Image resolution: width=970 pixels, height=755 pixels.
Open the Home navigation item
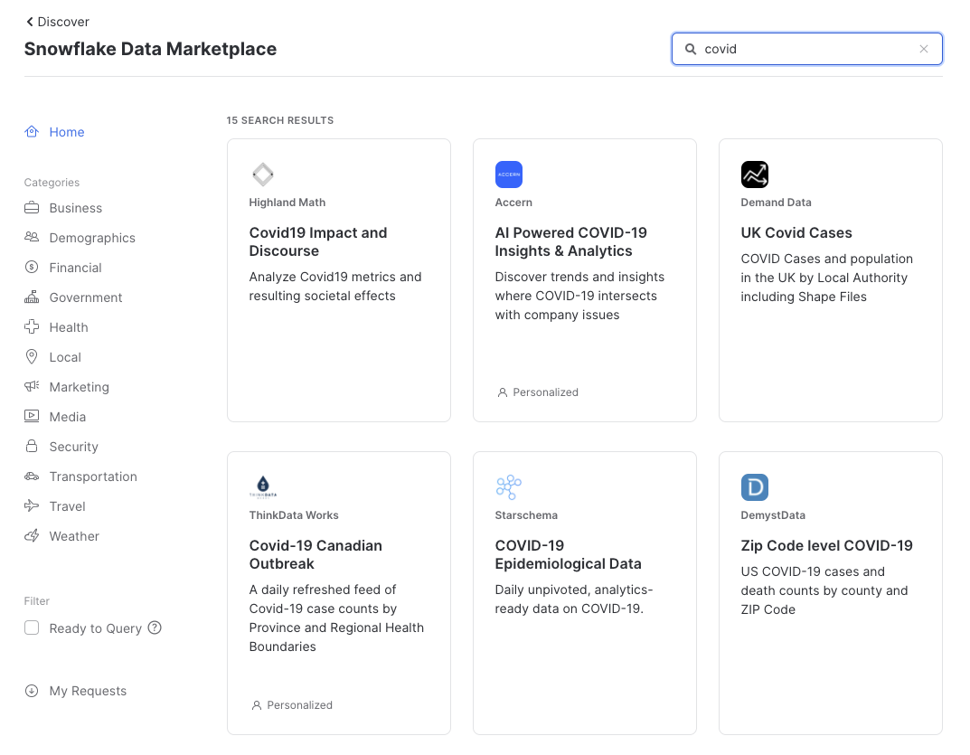click(66, 132)
